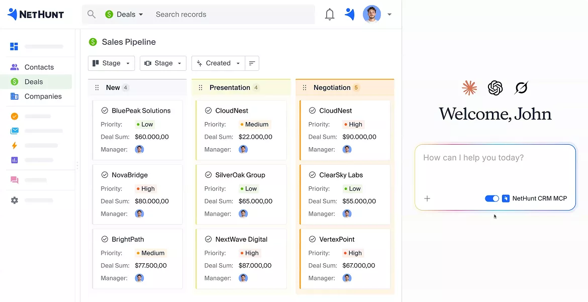Screen dimensions: 588x302
Task: Open the NextWave Digital deal
Action: [x=242, y=239]
